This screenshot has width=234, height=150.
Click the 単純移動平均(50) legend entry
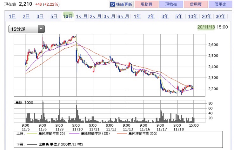[x=143, y=134]
